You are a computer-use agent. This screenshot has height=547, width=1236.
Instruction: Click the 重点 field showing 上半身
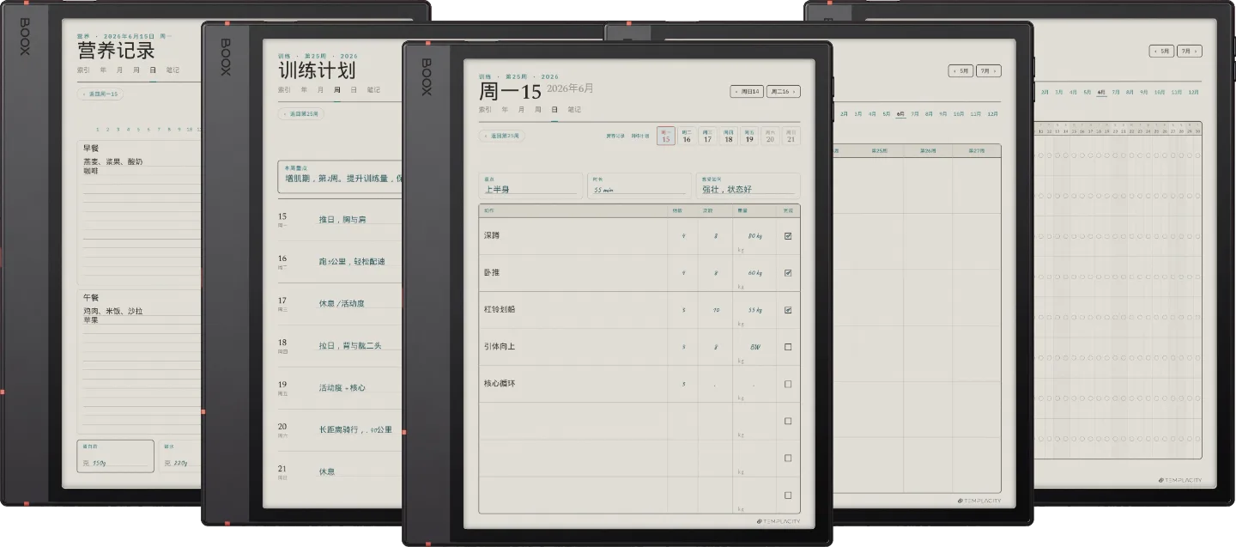(530, 185)
